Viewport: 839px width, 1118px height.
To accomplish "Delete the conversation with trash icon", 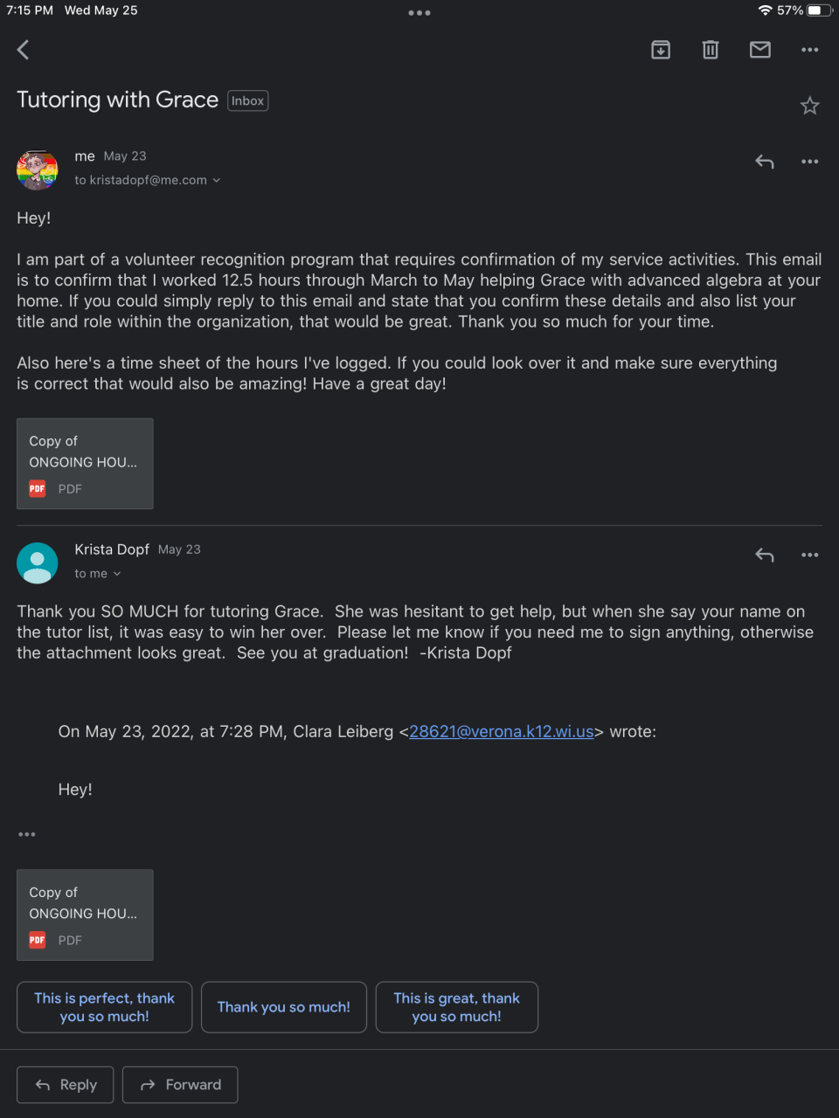I will [711, 50].
